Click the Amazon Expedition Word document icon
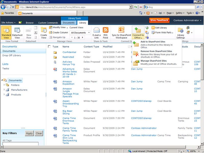This screenshot has height=153, width=204. pyautogui.click(x=55, y=82)
